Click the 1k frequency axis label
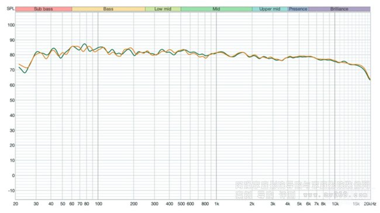Image resolution: width=380 pixels, height=213 pixels. point(217,204)
